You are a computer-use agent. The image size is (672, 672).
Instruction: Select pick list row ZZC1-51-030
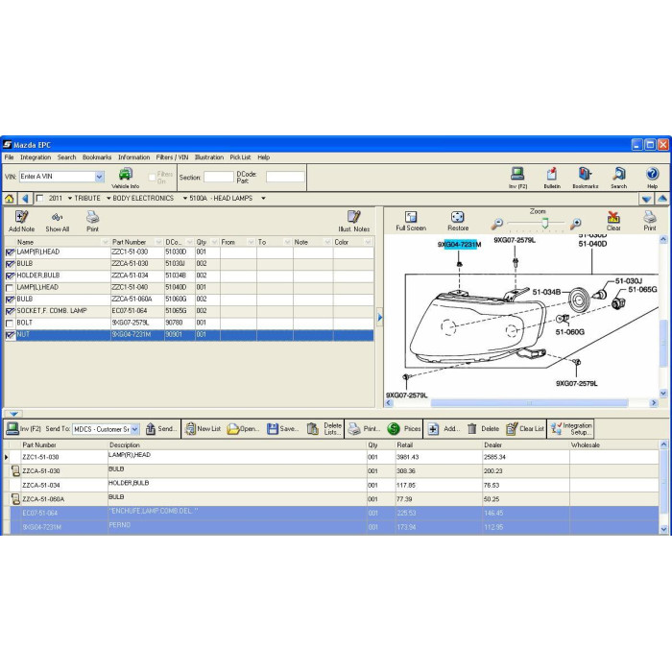(x=331, y=457)
